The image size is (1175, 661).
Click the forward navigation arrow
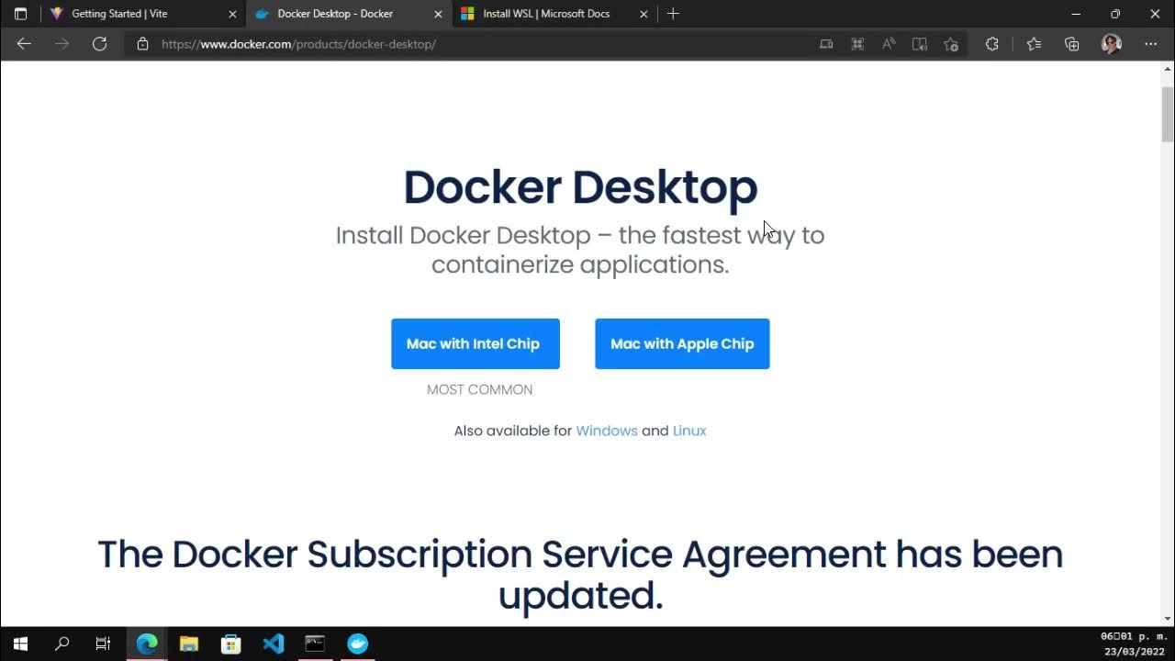[62, 44]
